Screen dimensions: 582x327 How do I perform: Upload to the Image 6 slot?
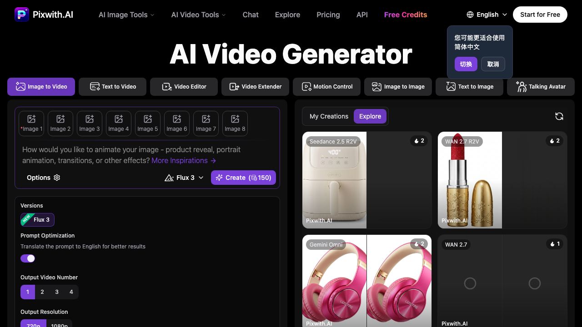177,124
